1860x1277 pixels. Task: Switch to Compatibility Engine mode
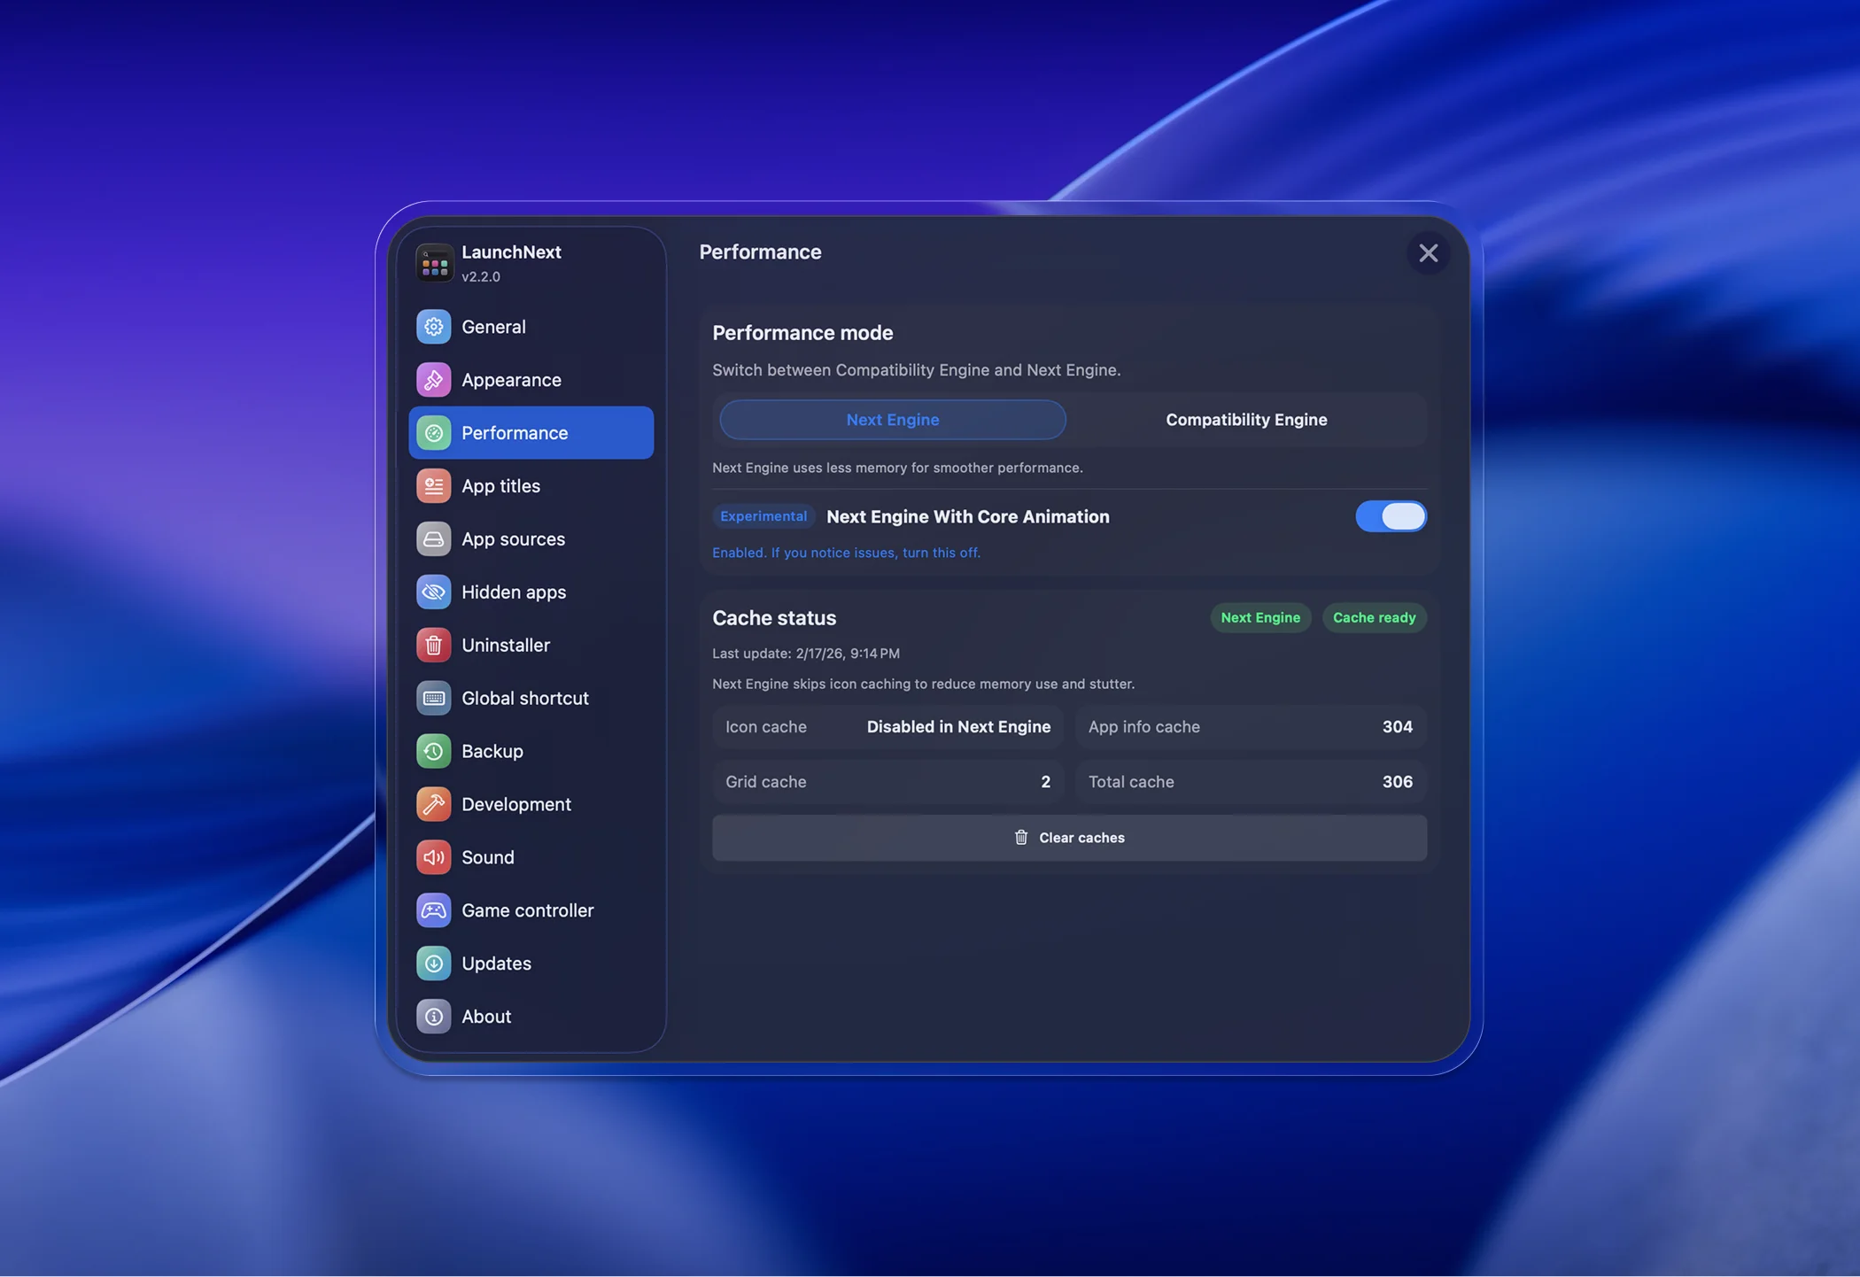pos(1245,420)
